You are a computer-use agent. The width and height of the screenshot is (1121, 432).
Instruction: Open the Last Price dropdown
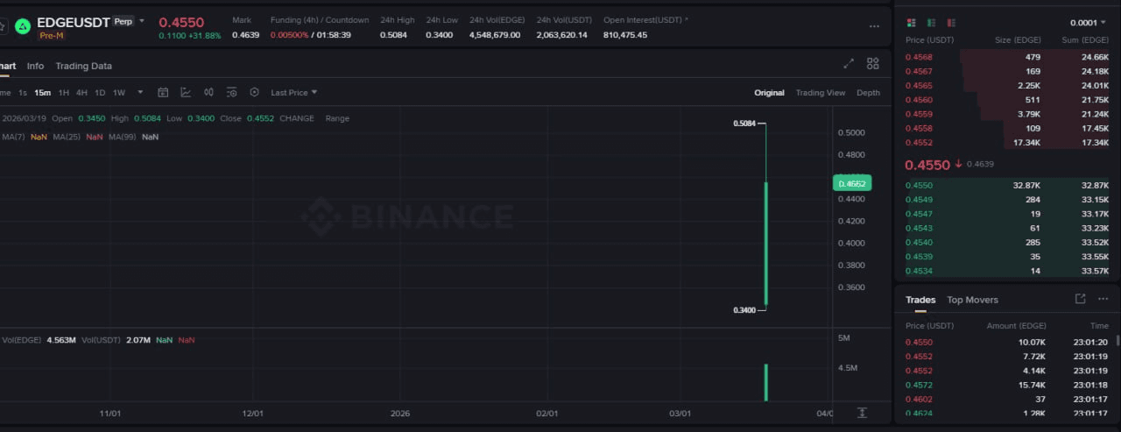point(293,92)
